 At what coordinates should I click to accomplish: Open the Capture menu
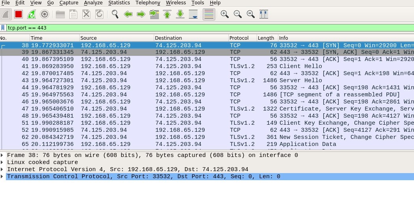pos(69,3)
